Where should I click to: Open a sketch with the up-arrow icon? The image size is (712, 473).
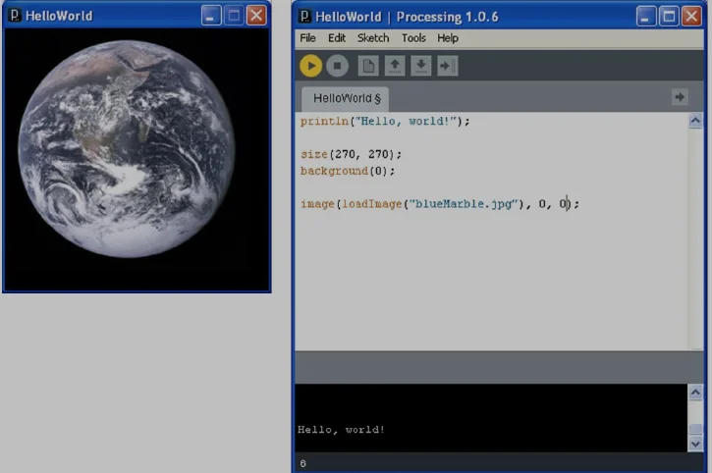click(x=395, y=66)
